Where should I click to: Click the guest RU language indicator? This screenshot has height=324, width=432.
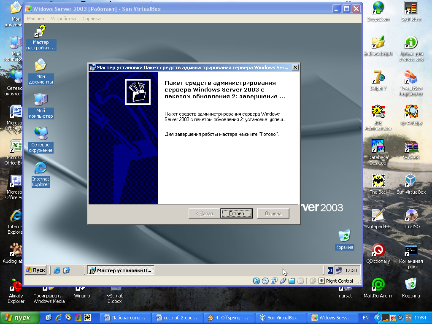[330, 270]
